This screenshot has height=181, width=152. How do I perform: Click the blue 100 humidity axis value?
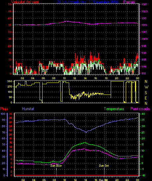pos(3,114)
